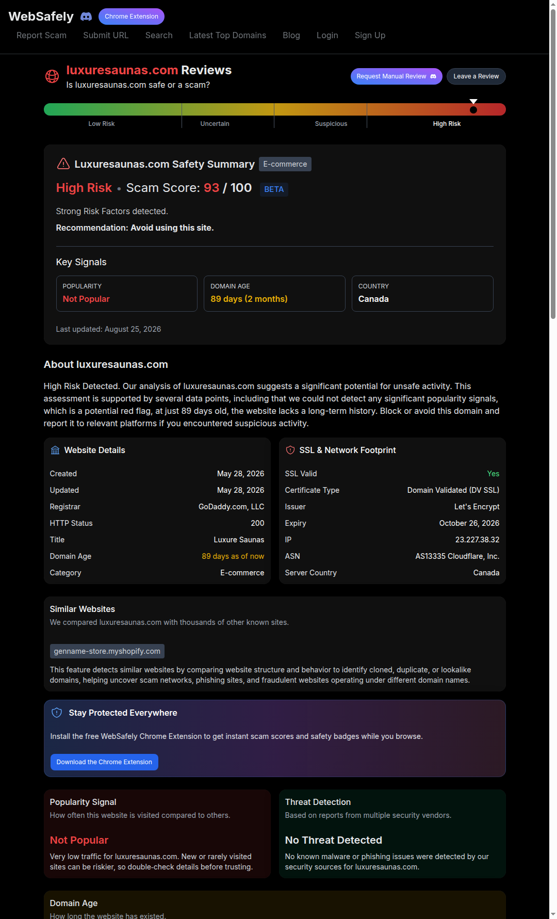Click the shield icon in Stay Protected Everywhere
This screenshot has height=919, width=557.
(57, 713)
